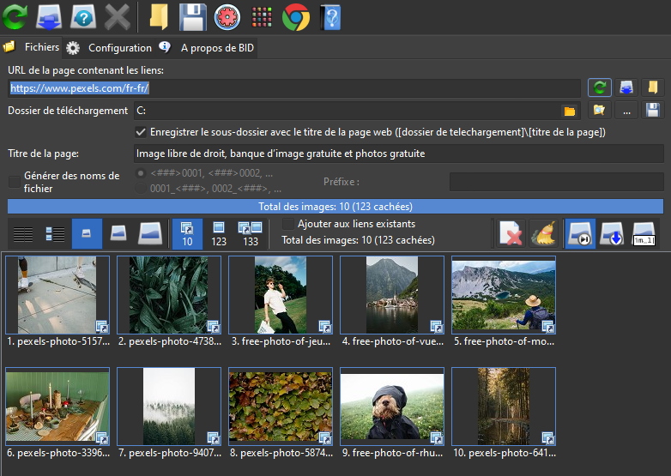Click the delete image red X icon
Viewport: 671px width, 476px height.
coord(510,234)
